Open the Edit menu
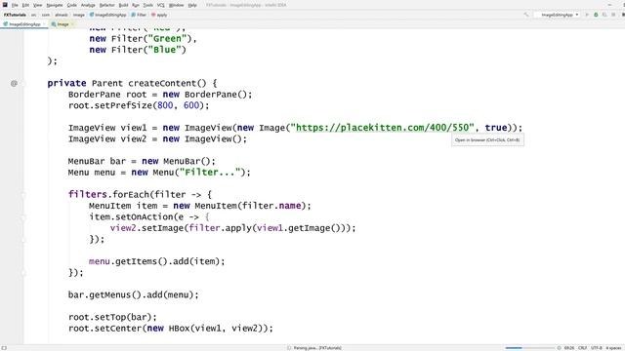Image resolution: width=625 pixels, height=351 pixels. [x=25, y=5]
